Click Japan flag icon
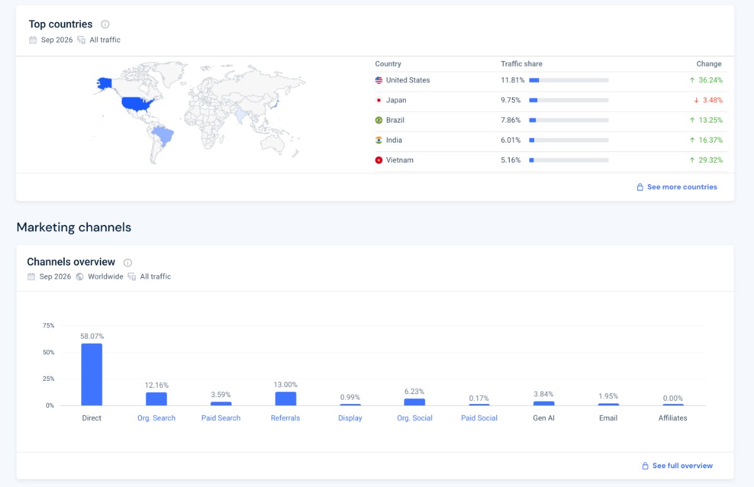Image resolution: width=754 pixels, height=487 pixels. pyautogui.click(x=379, y=101)
